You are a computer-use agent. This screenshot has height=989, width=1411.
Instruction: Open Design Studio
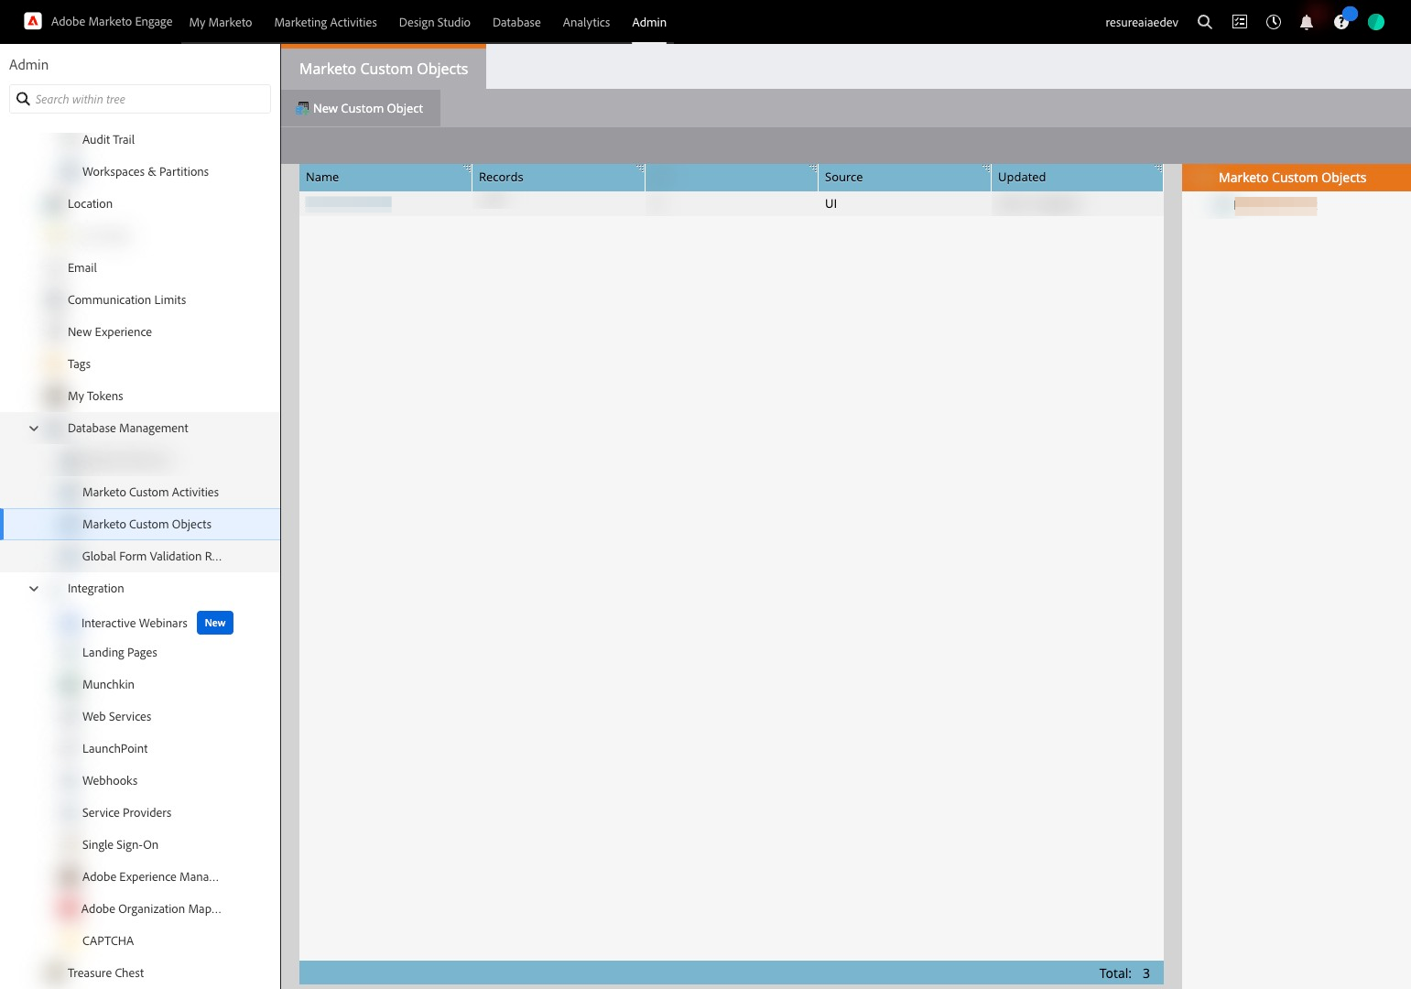coord(435,22)
